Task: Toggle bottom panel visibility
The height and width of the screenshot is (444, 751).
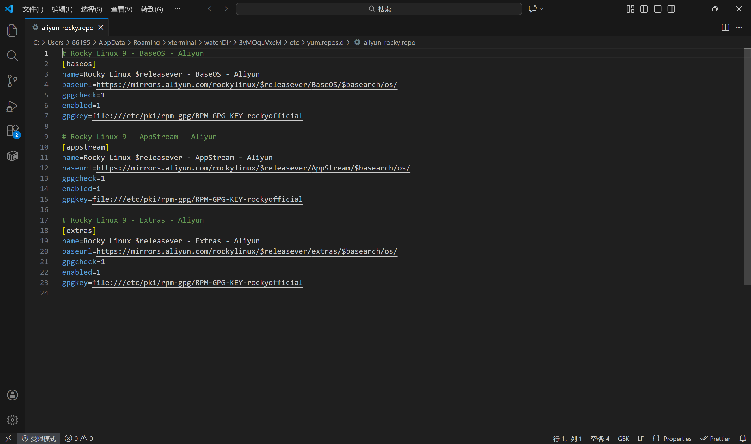Action: click(657, 9)
